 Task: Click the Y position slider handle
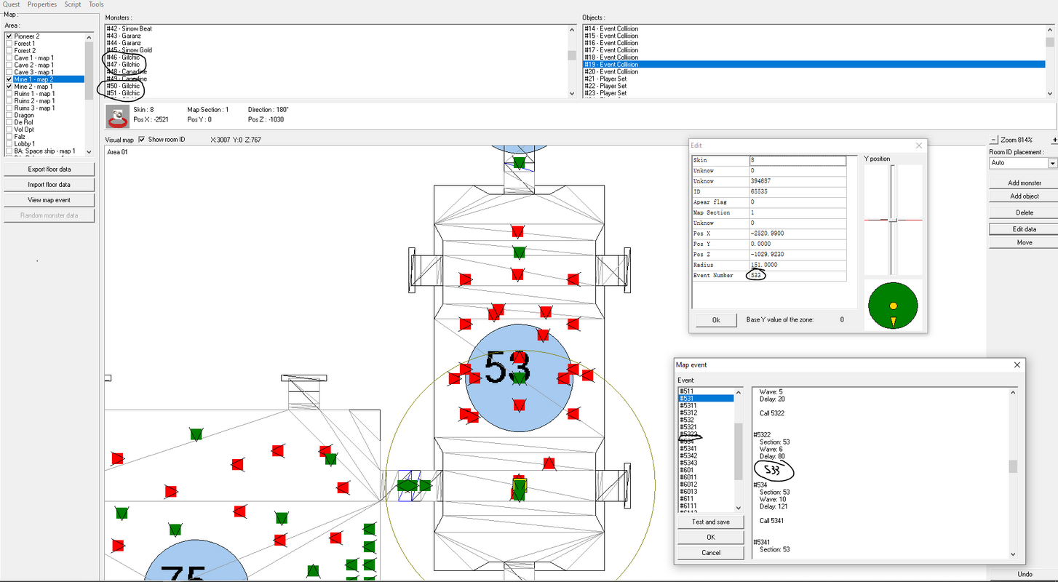coord(893,220)
